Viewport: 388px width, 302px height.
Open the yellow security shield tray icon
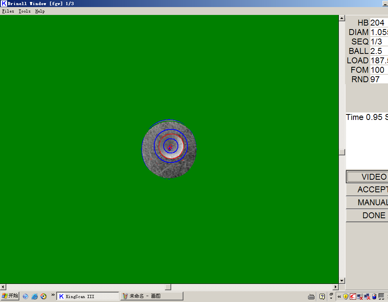pos(345,296)
